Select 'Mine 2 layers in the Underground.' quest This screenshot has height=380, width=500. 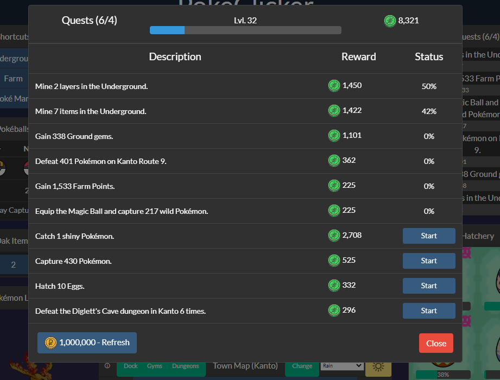pyautogui.click(x=92, y=86)
